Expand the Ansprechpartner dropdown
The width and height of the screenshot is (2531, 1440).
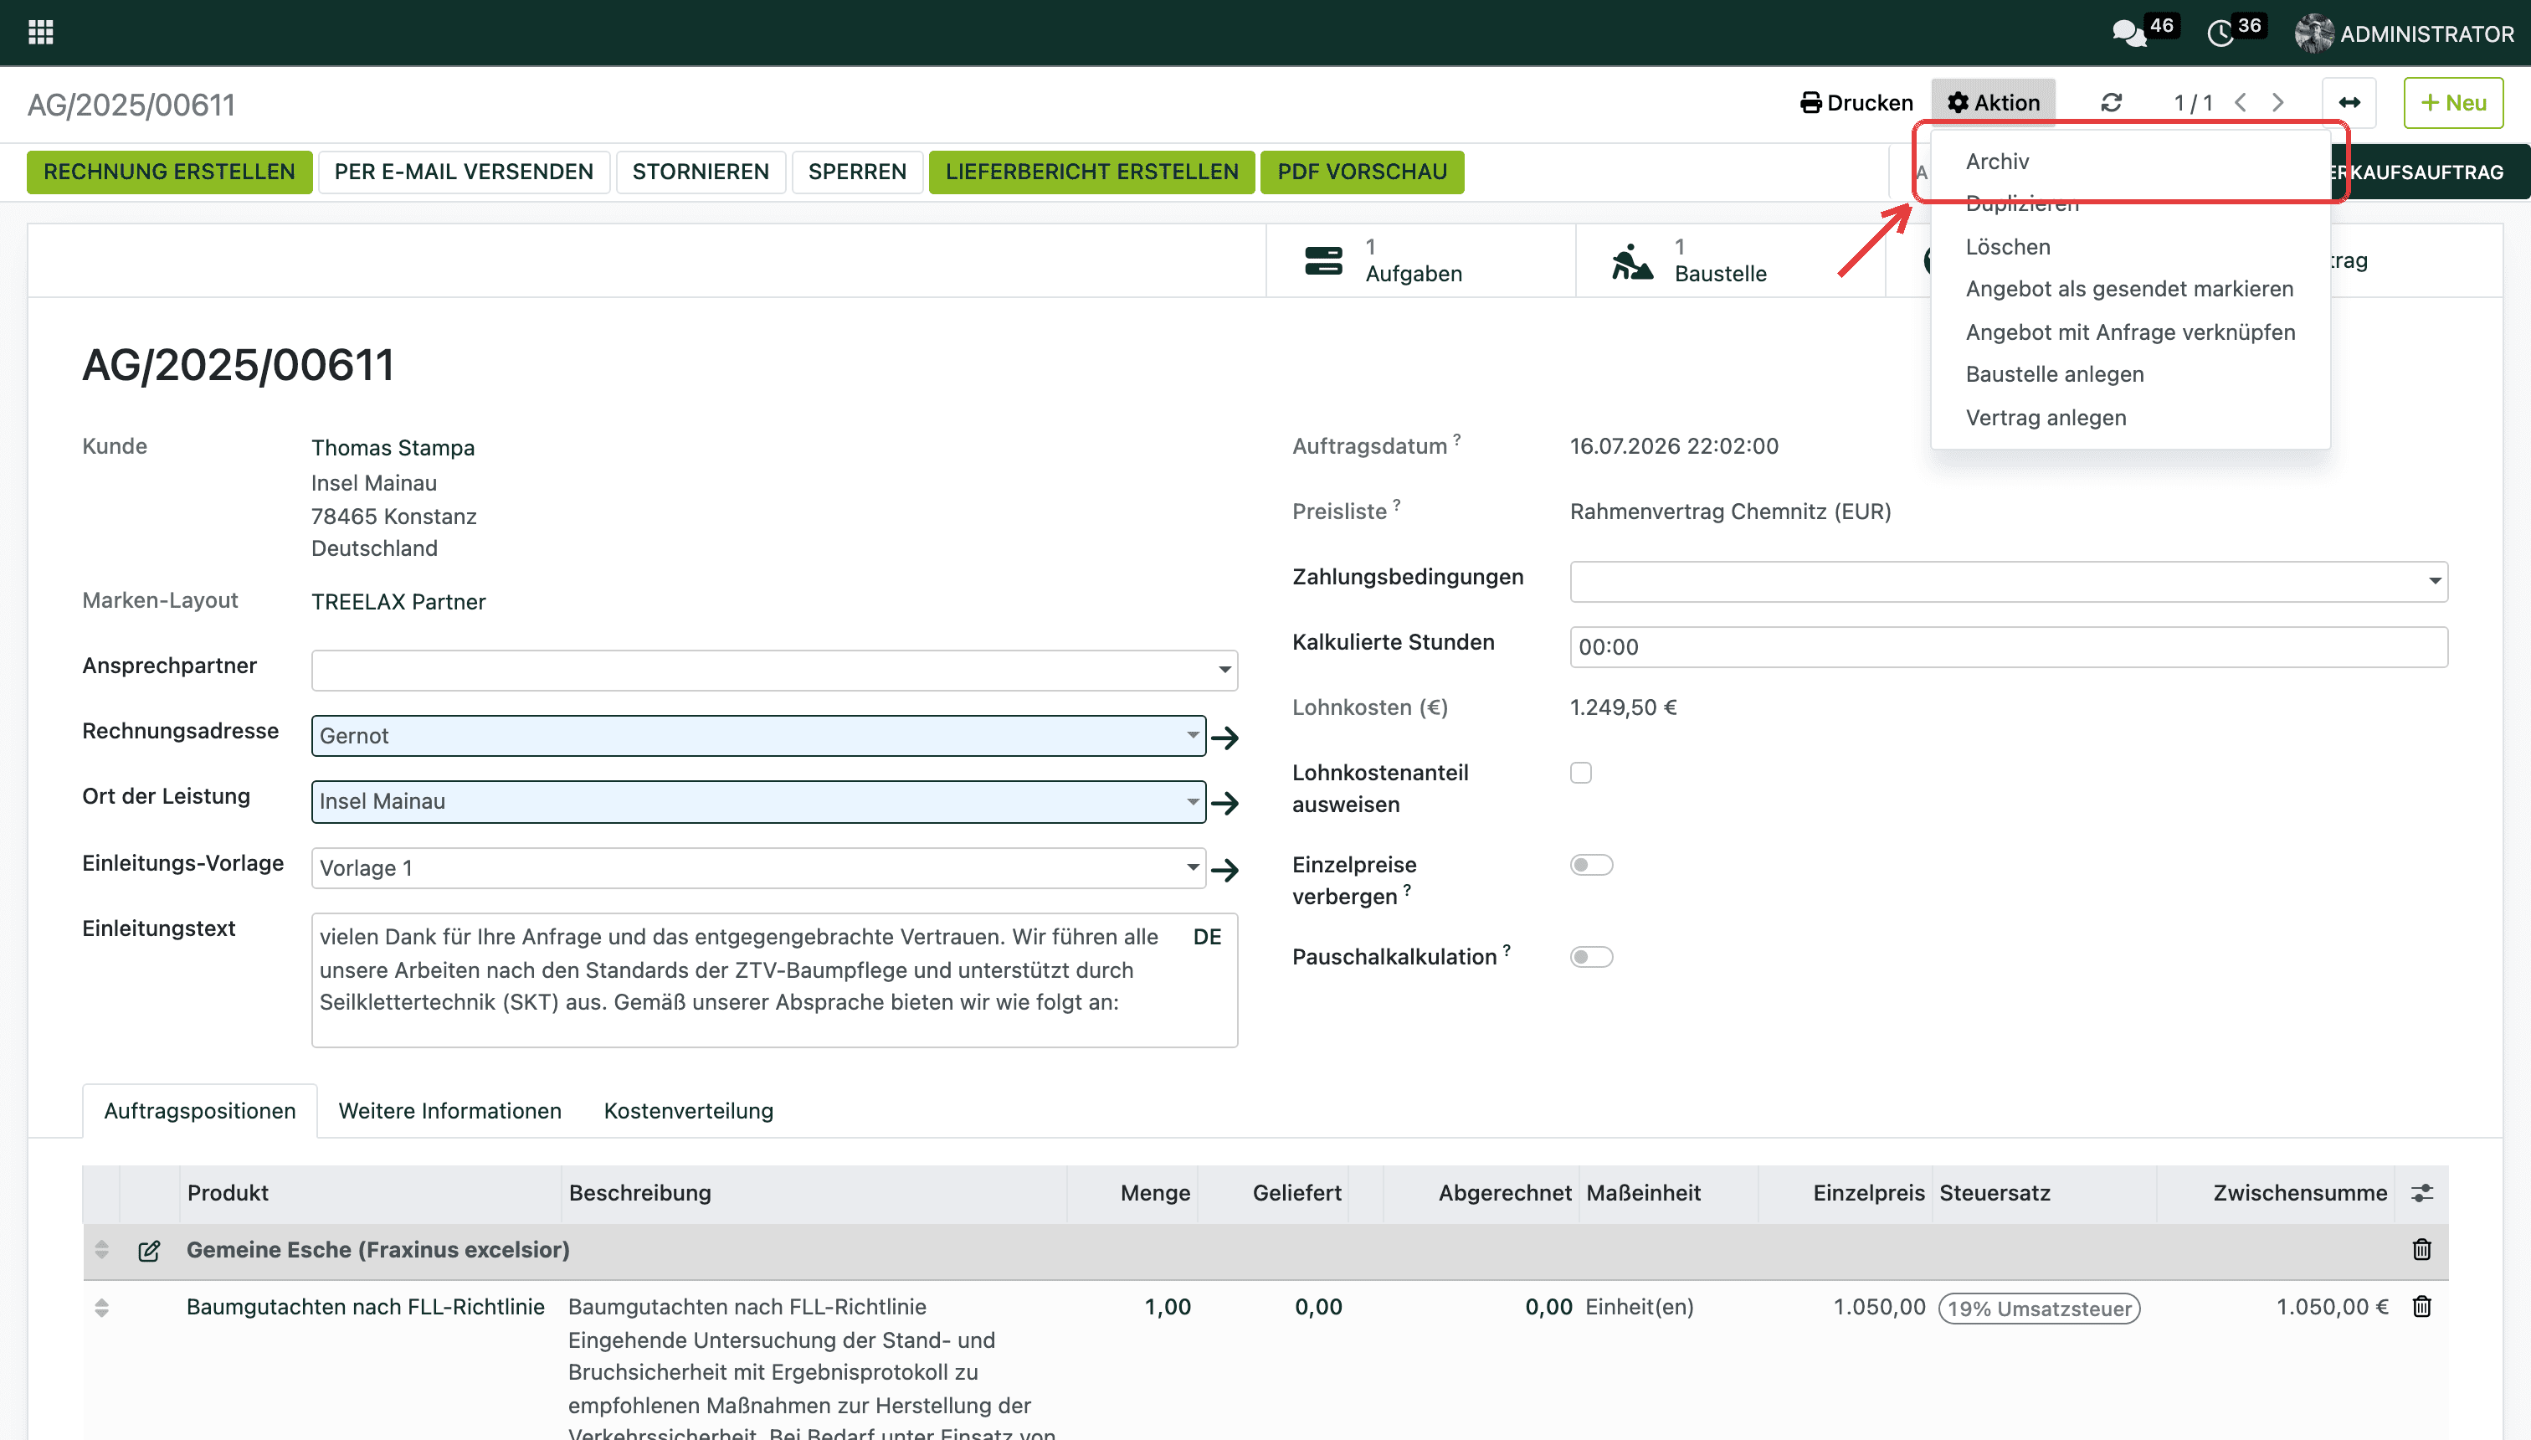1225,671
